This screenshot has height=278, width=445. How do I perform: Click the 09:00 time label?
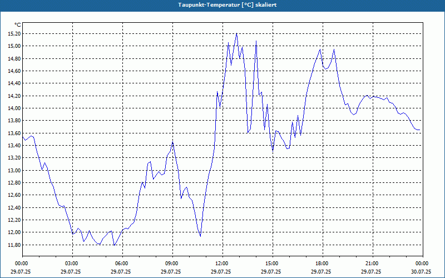[172, 264]
